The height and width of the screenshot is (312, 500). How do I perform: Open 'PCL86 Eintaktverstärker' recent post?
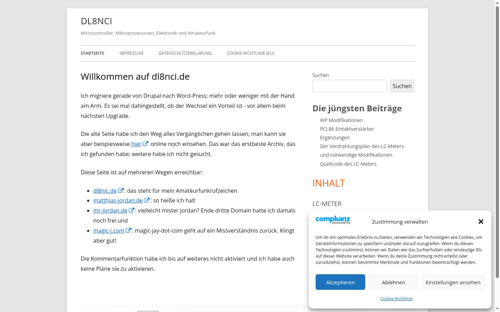pyautogui.click(x=347, y=129)
